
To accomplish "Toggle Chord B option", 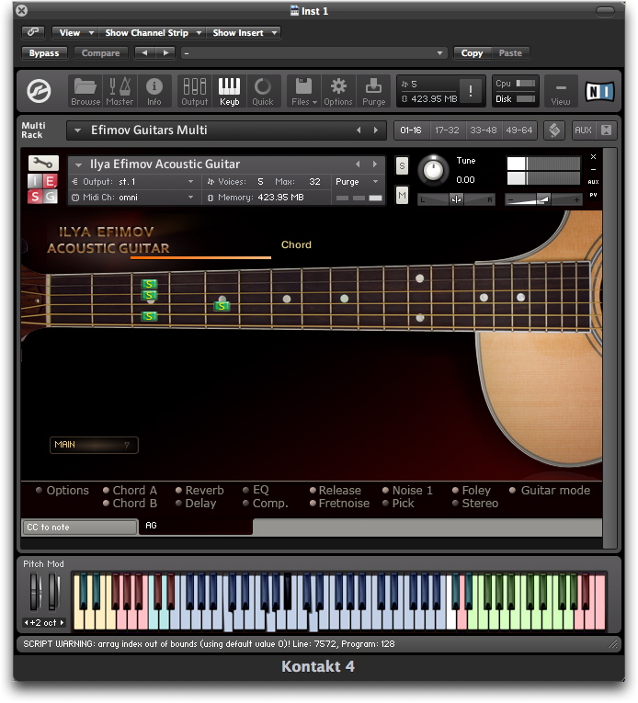I will pos(130,503).
